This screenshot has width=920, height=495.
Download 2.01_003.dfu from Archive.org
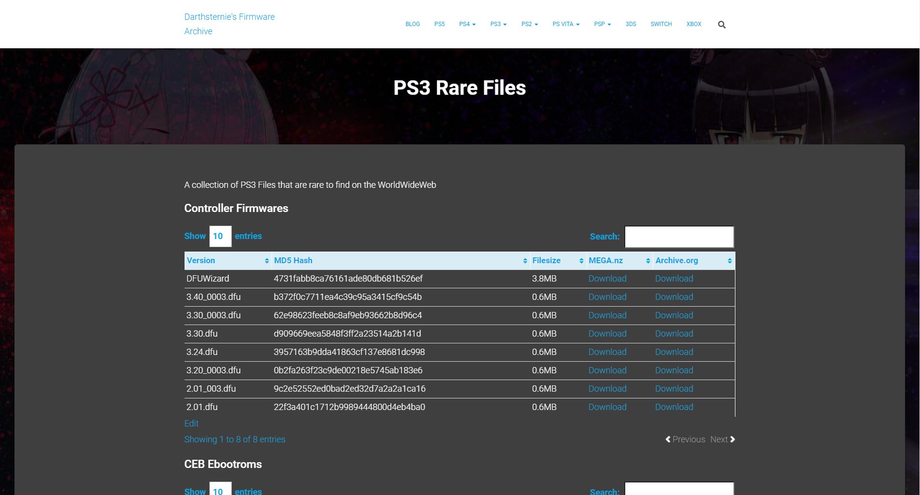pyautogui.click(x=674, y=389)
